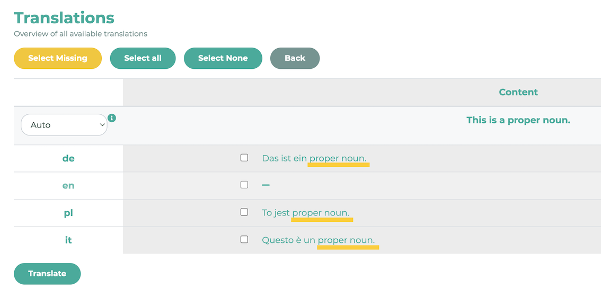Choose the 'it' language row label
Image resolution: width=601 pixels, height=299 pixels.
click(68, 240)
